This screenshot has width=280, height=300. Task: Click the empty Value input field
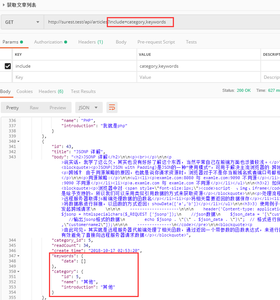point(198,77)
